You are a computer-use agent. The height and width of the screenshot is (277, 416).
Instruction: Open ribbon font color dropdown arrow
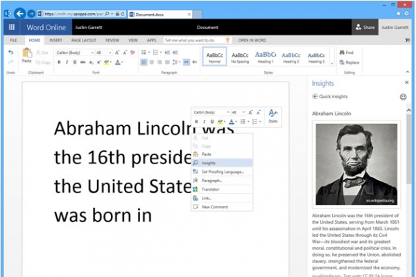coord(122,62)
